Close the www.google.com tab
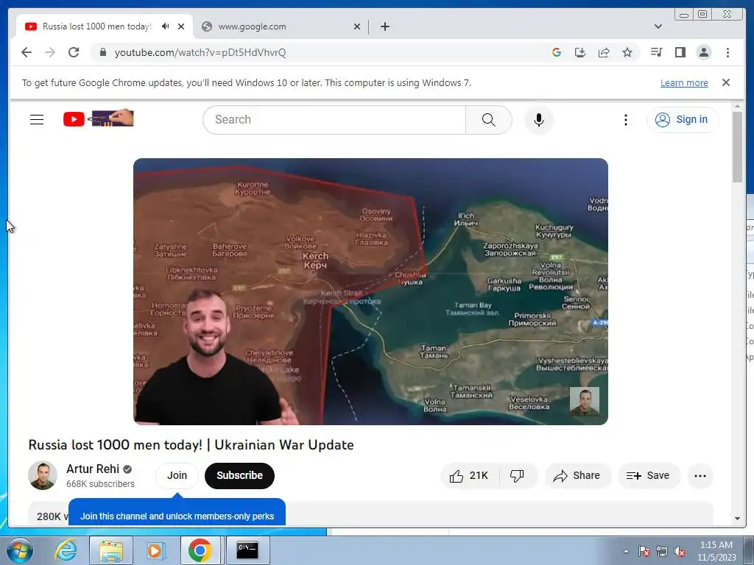 pos(357,26)
